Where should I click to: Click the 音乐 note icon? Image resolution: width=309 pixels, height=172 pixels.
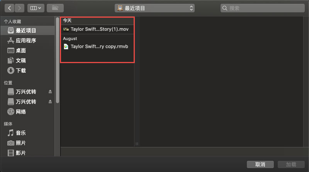tap(11, 133)
